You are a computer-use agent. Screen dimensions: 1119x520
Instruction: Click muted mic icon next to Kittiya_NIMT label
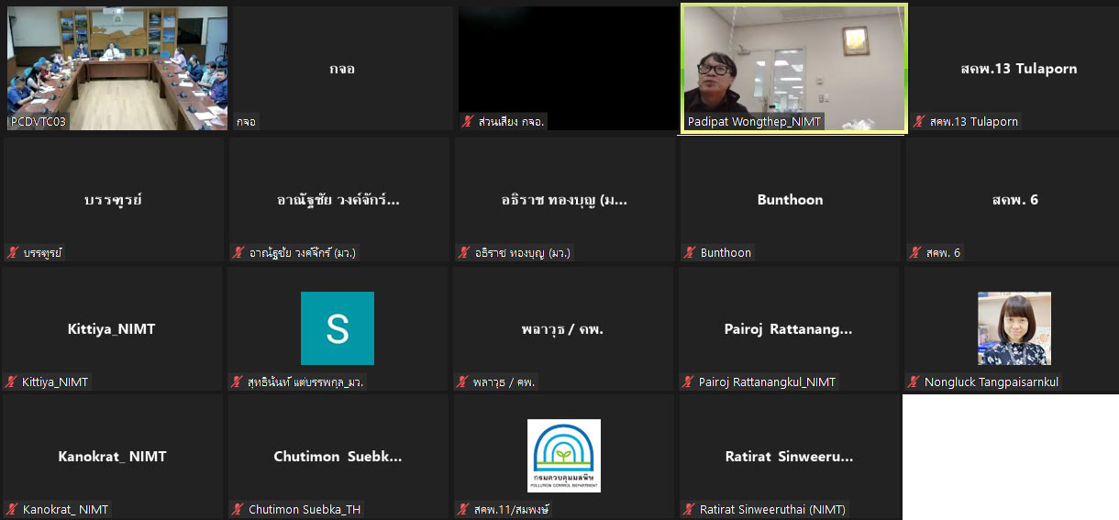[12, 382]
